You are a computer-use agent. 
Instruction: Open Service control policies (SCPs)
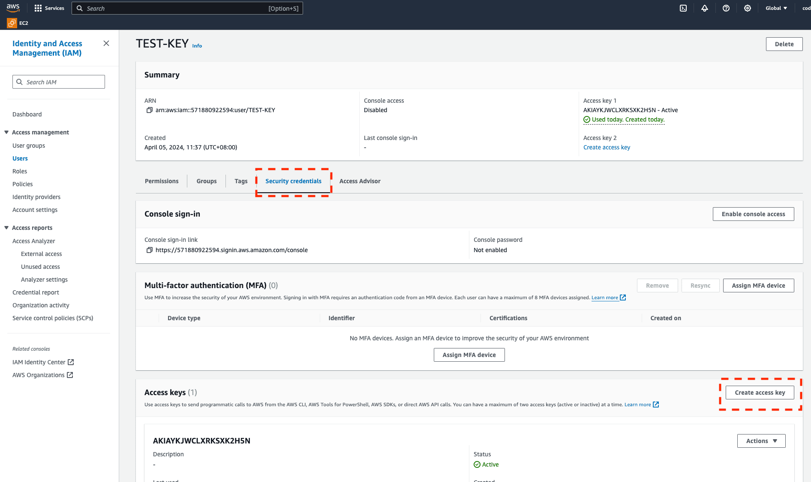coord(53,318)
